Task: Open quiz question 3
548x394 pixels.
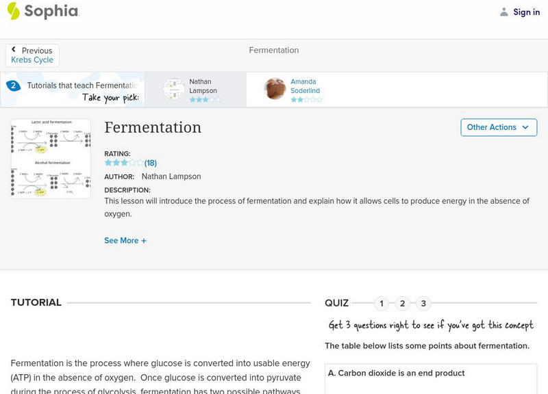Action: coord(424,304)
